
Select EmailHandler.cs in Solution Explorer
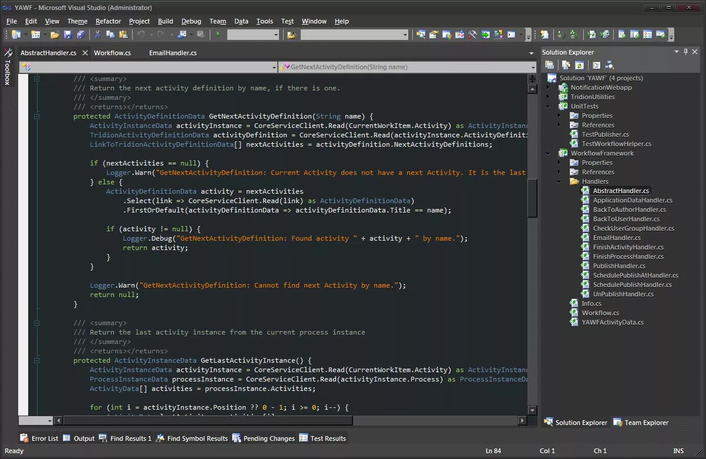(617, 238)
